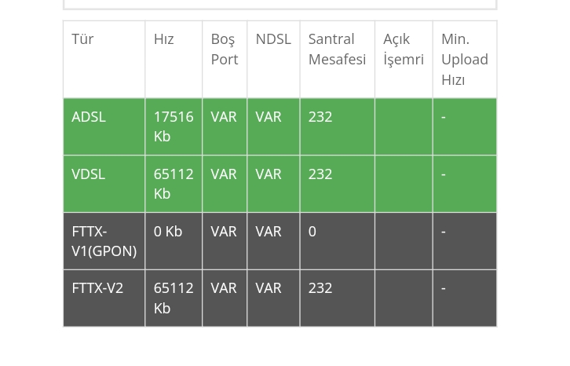Select the ADSL row label
Viewport: 570px width, 366px height.
89,117
